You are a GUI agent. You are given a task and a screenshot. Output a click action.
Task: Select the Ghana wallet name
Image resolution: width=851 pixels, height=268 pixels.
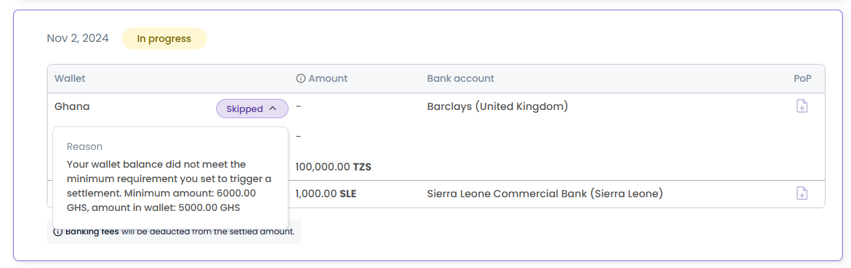click(72, 107)
